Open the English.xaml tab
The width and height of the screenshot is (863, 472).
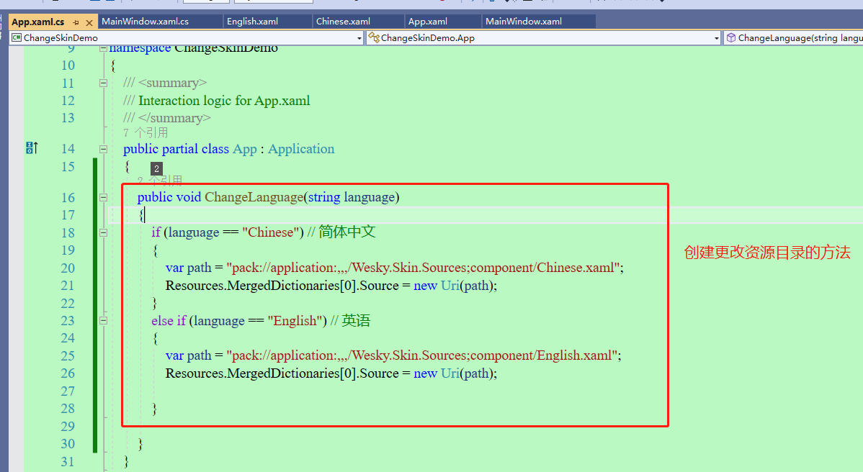252,22
